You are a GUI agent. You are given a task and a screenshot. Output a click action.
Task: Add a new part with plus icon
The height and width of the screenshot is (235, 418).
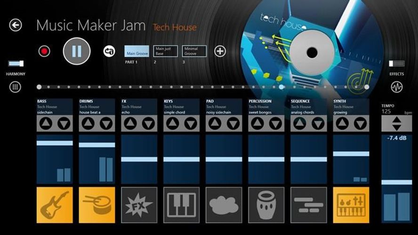click(220, 51)
